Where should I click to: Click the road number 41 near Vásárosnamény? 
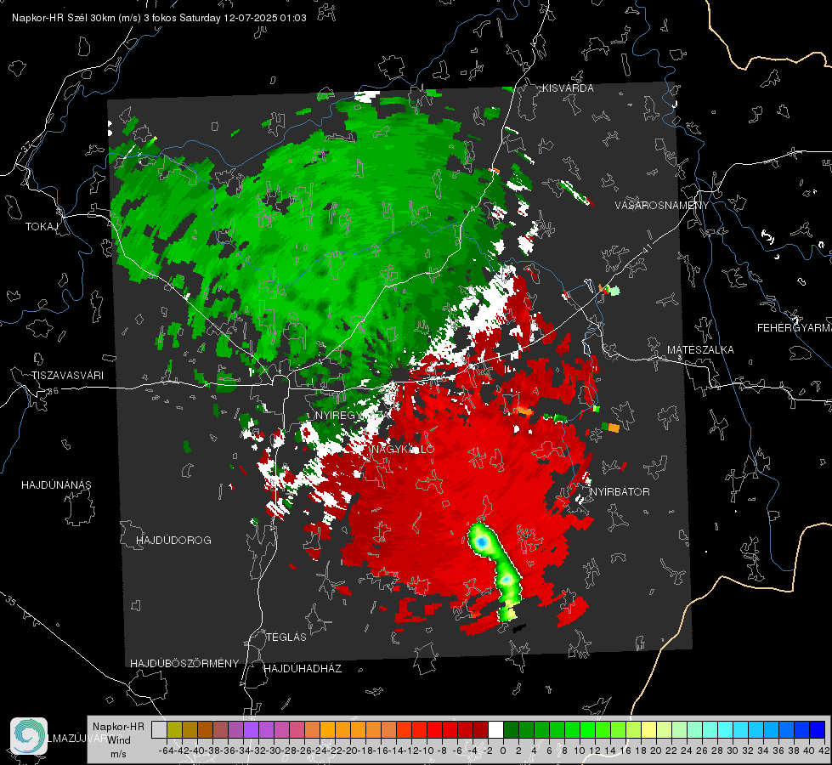coord(646,249)
